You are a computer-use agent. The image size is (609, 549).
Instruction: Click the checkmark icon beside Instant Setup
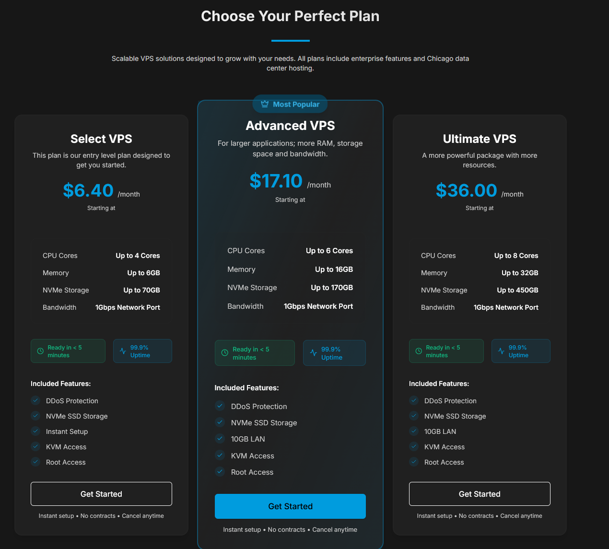35,431
